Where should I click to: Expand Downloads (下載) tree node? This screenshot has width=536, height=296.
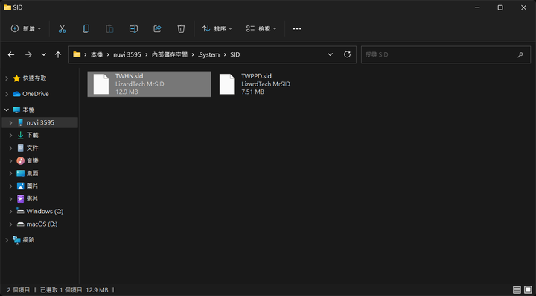(11, 135)
